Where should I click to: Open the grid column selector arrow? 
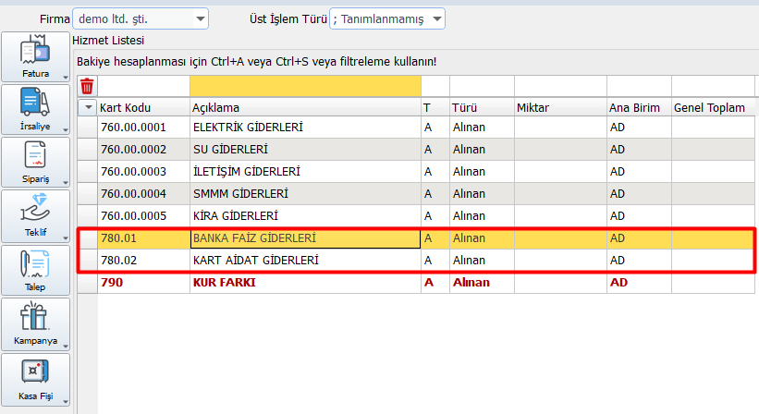coord(88,108)
